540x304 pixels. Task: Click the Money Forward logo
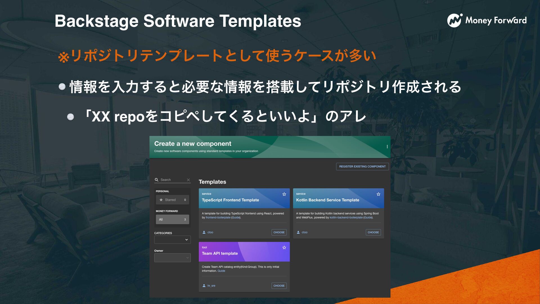[487, 20]
